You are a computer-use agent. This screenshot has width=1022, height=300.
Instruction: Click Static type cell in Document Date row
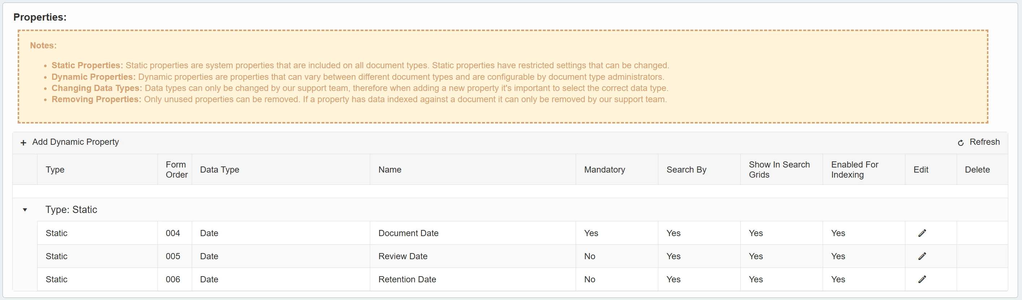coord(98,233)
